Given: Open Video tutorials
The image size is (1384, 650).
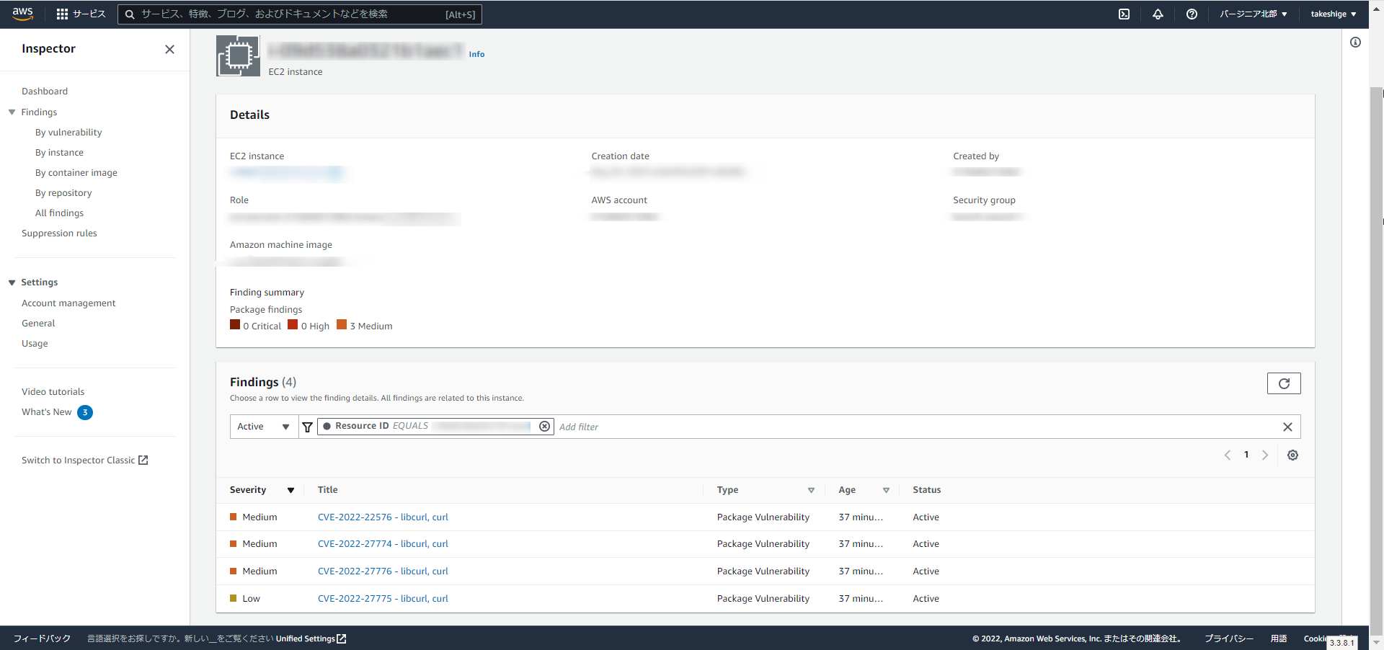Looking at the screenshot, I should pos(53,392).
